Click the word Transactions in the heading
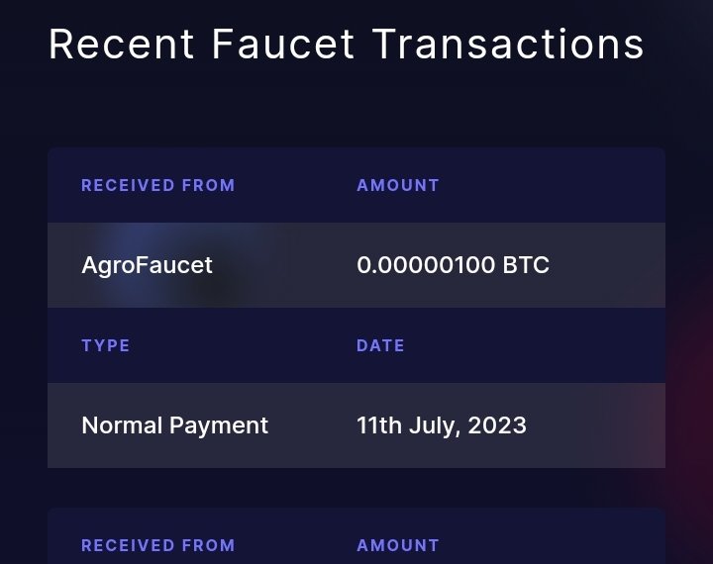The height and width of the screenshot is (564, 713). 508,45
